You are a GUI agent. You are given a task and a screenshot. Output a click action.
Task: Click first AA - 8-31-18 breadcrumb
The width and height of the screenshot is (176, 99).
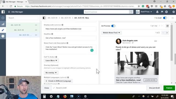point(53,18)
